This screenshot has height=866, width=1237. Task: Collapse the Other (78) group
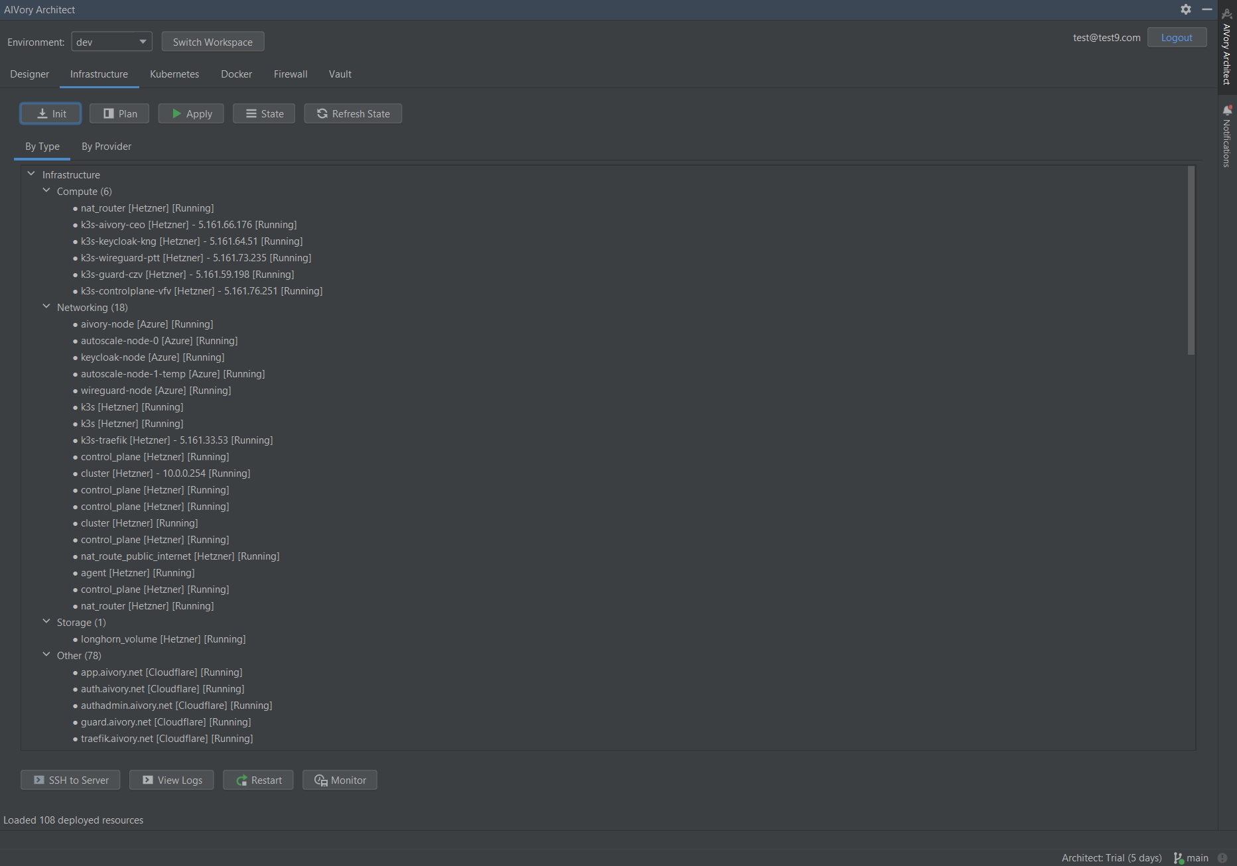coord(46,654)
